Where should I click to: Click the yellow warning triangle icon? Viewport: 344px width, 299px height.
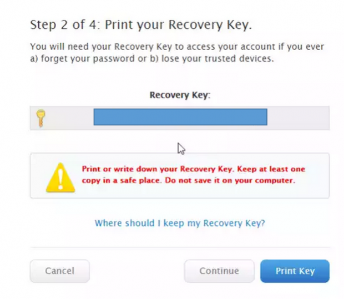(58, 176)
